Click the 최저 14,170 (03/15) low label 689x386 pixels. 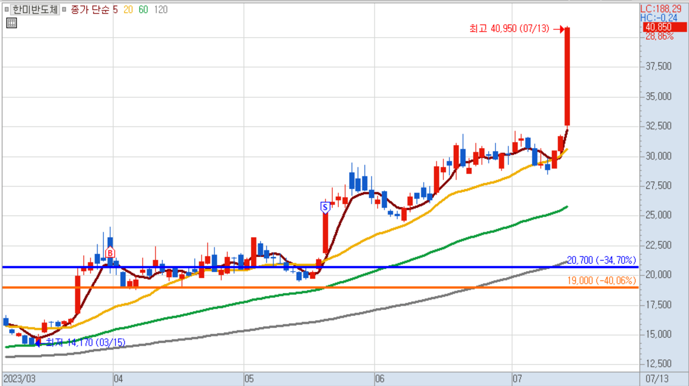point(86,343)
